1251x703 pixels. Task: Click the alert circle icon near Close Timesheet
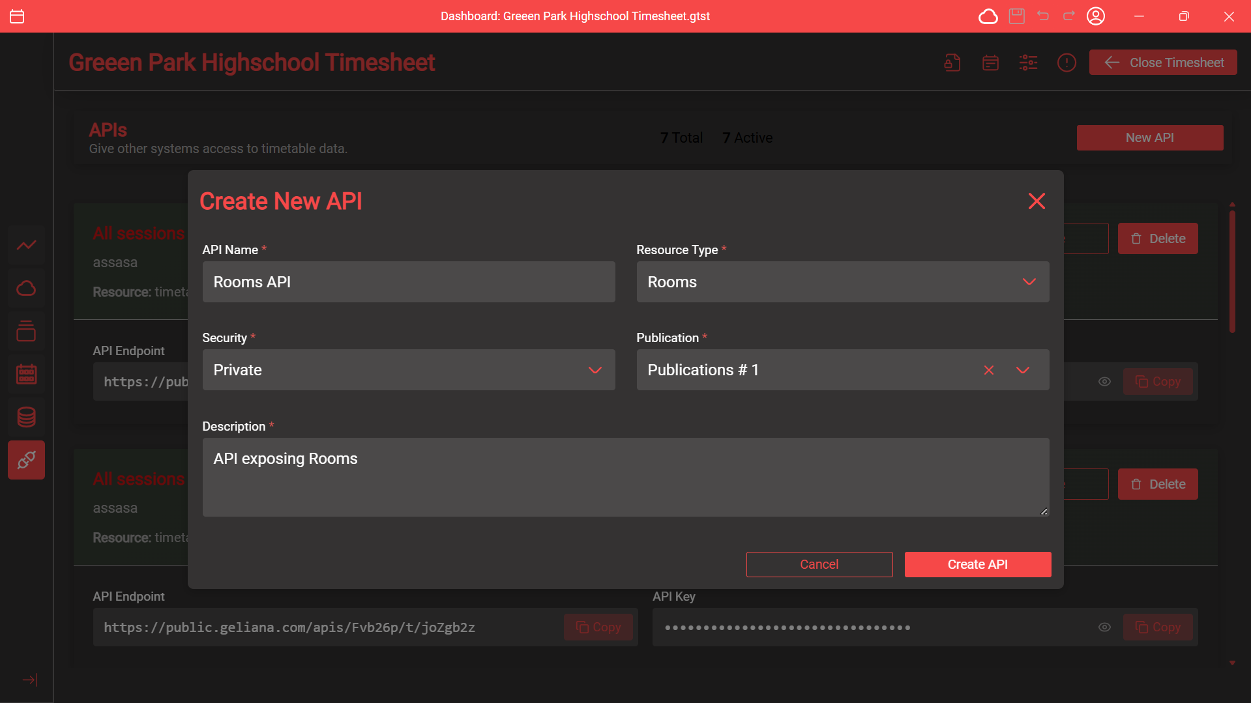[x=1067, y=63]
